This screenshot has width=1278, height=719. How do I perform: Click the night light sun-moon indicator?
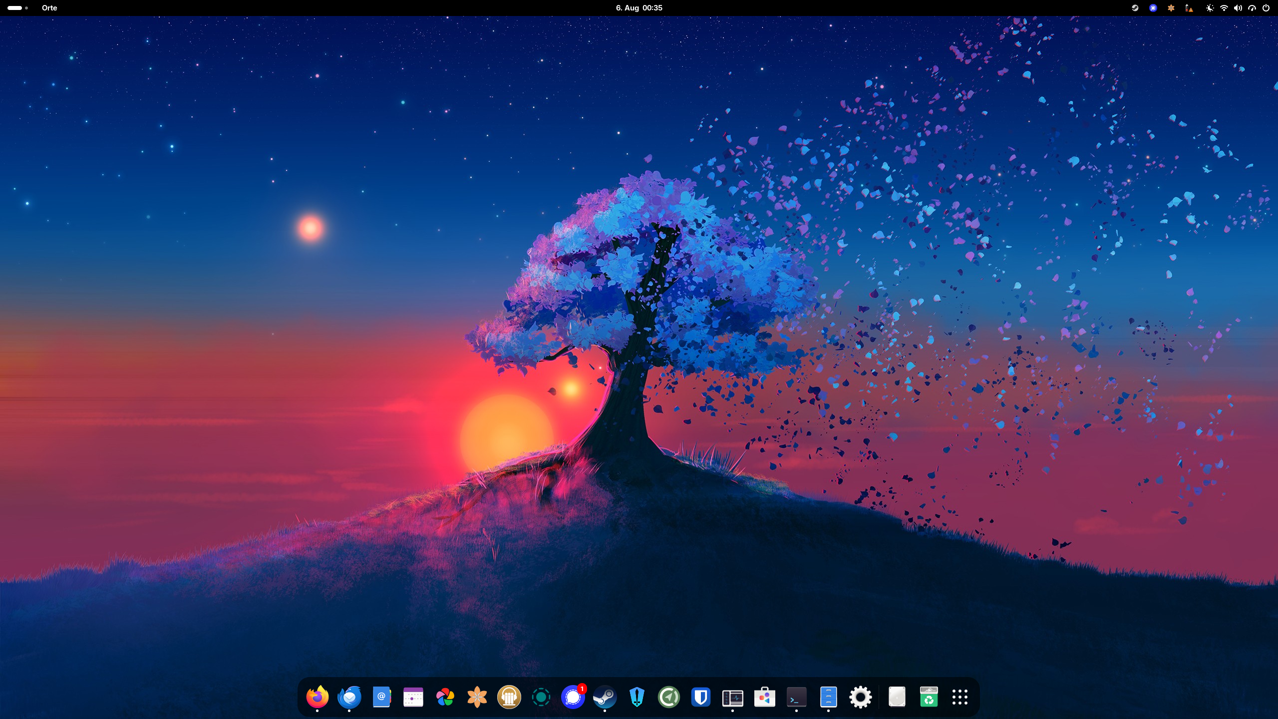pyautogui.click(x=1210, y=8)
